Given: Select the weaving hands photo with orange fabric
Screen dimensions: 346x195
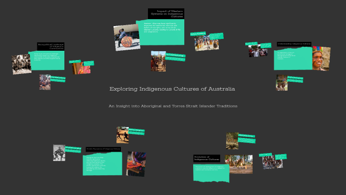Looking at the screenshot, I should [136, 164].
